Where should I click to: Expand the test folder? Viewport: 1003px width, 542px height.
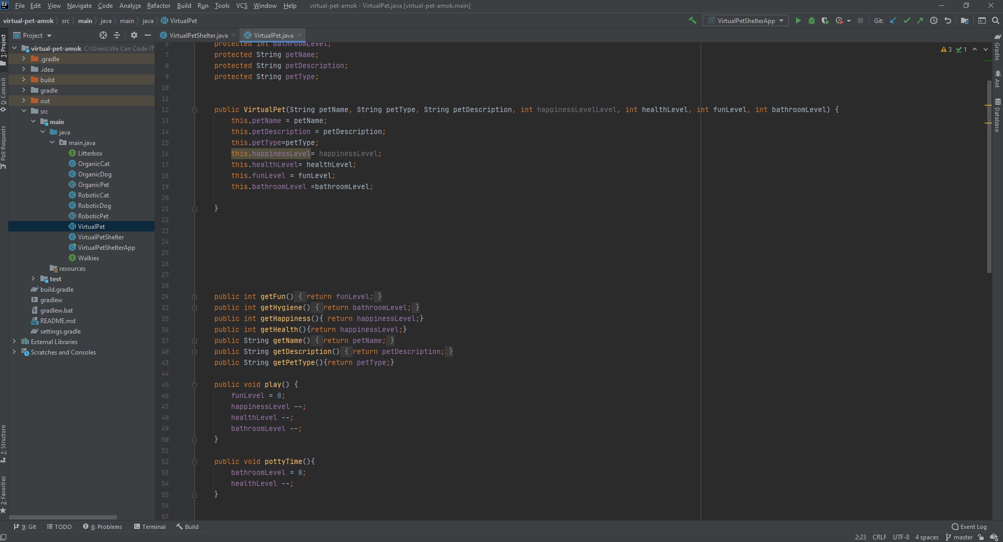point(33,279)
